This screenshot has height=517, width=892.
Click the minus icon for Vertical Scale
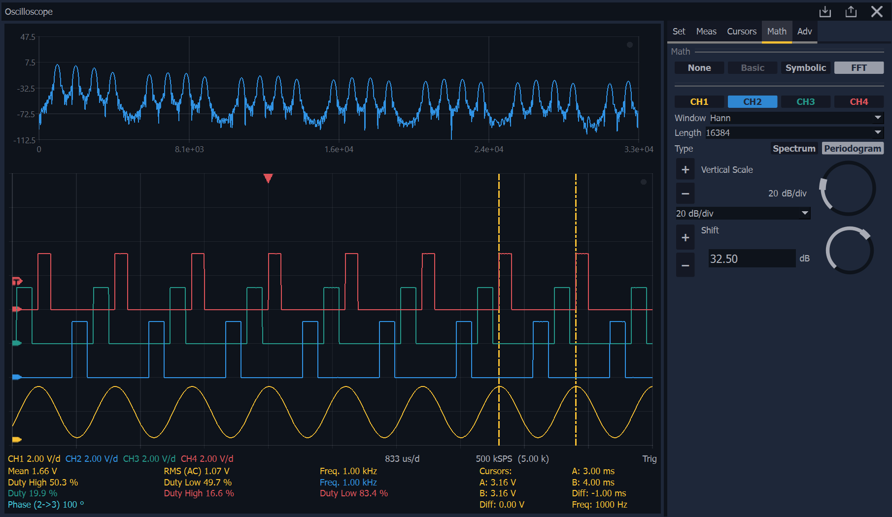pos(685,194)
